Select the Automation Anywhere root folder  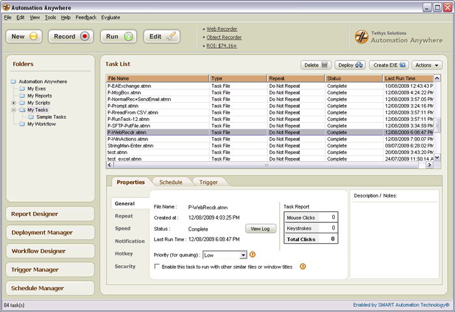43,81
